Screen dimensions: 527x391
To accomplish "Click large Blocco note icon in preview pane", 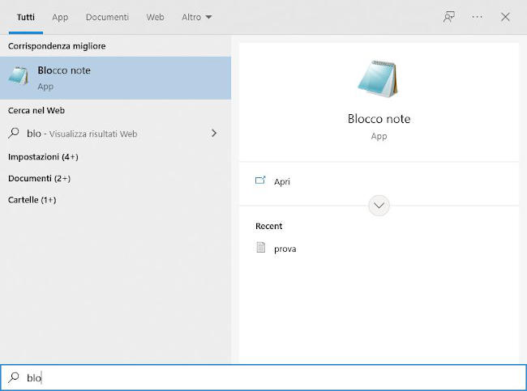I will click(378, 79).
